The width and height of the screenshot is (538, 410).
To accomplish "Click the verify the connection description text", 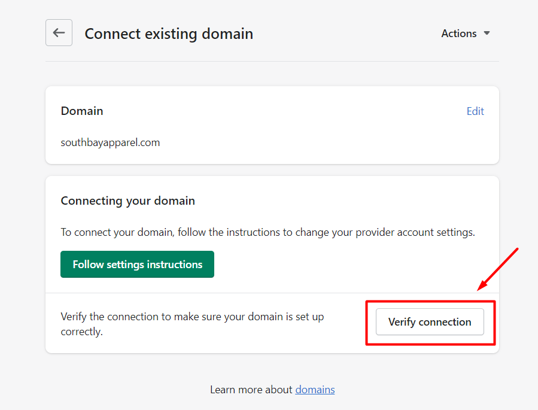I will point(192,323).
